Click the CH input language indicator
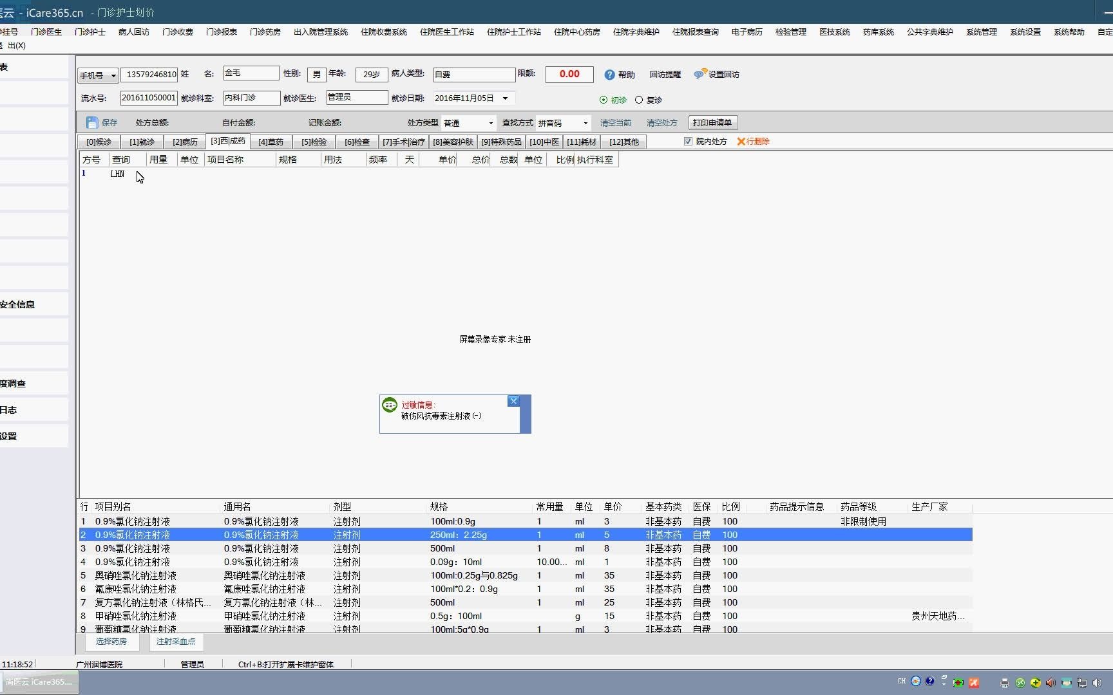 tap(902, 681)
